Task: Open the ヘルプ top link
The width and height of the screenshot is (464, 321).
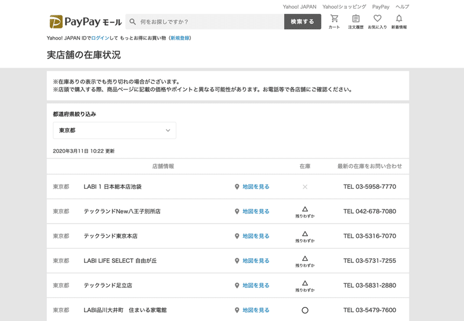Action: (402, 7)
